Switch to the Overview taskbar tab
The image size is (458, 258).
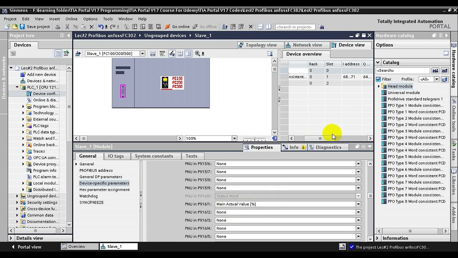pyautogui.click(x=80, y=247)
